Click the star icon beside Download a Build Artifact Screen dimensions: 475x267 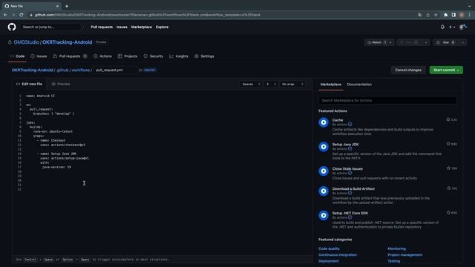448,188
